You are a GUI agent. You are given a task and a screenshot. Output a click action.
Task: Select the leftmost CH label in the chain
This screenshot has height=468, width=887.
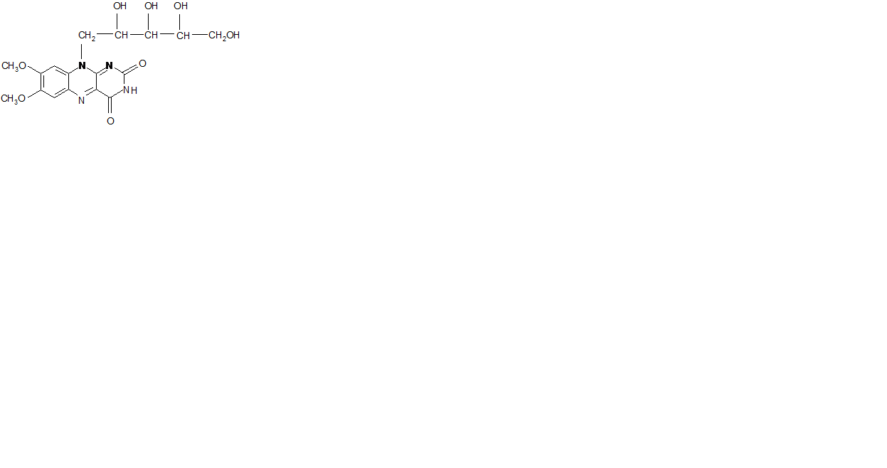pyautogui.click(x=122, y=35)
